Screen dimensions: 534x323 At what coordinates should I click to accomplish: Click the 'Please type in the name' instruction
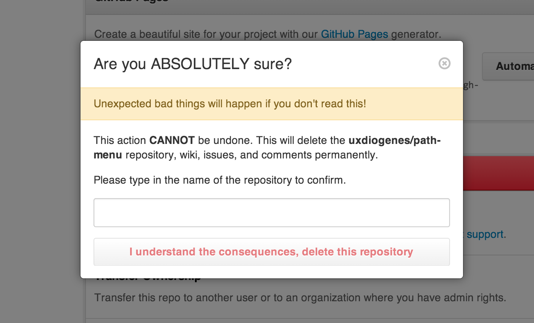pos(219,180)
